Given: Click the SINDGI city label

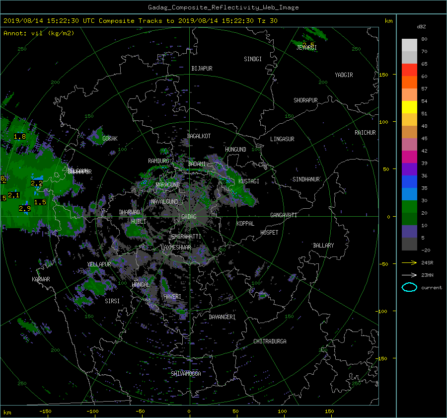Looking at the screenshot, I should (253, 59).
